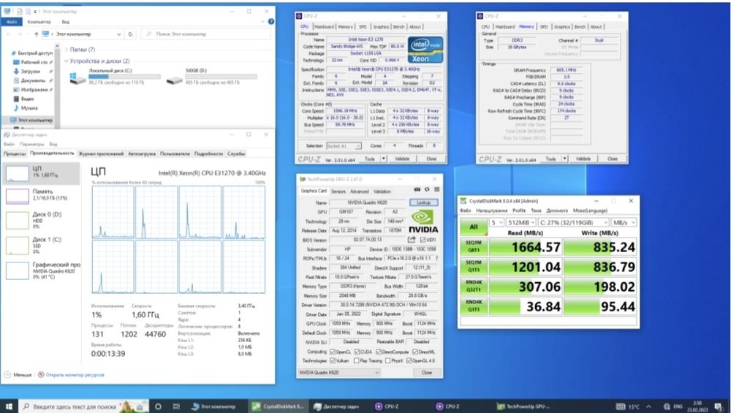The width and height of the screenshot is (731, 413).
Task: Click the Explorer search field
Action: [205, 34]
